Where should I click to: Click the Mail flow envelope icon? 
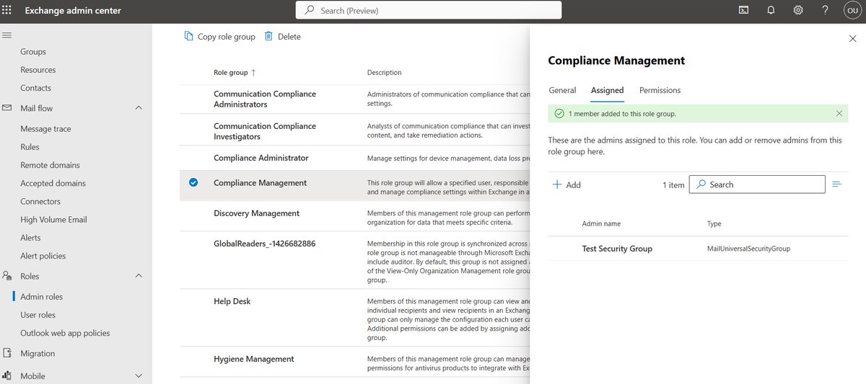[7, 108]
